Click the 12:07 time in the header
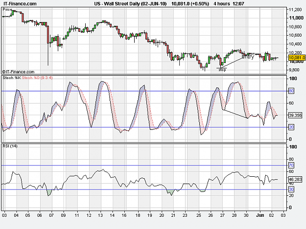Image resolution: width=306 pixels, height=229 pixels. (238, 4)
